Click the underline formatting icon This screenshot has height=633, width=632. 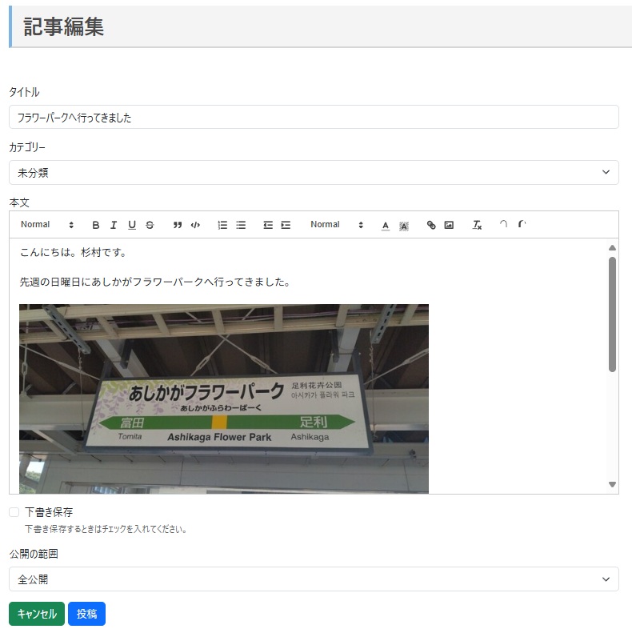coord(132,225)
